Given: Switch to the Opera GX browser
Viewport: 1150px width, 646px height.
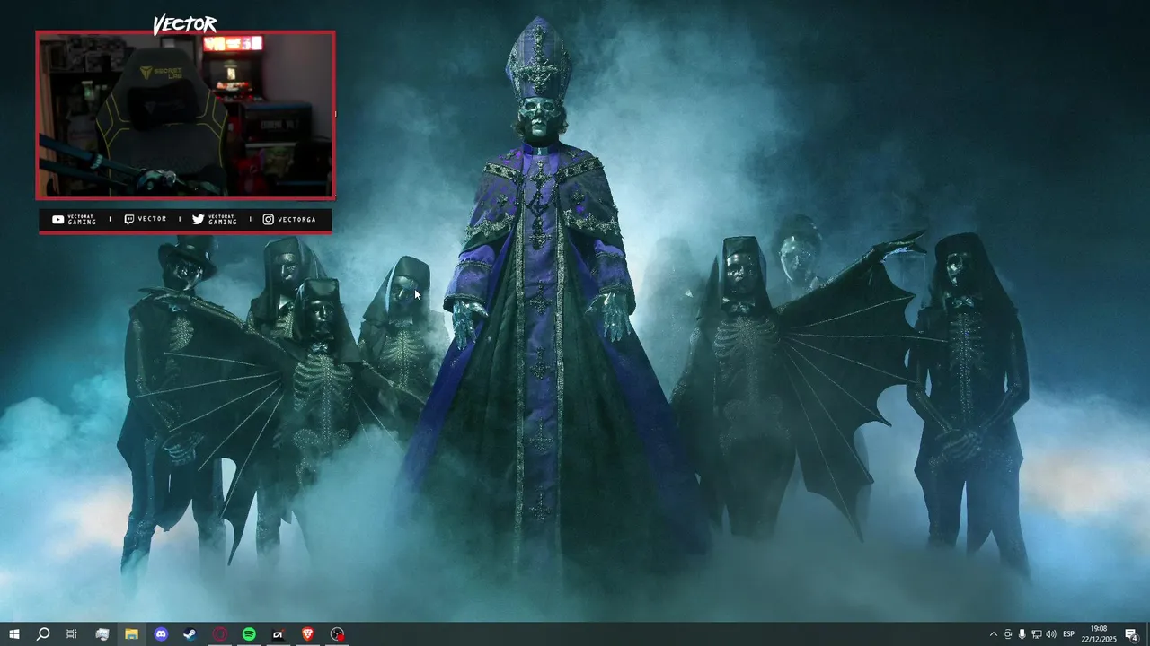Looking at the screenshot, I should (219, 634).
